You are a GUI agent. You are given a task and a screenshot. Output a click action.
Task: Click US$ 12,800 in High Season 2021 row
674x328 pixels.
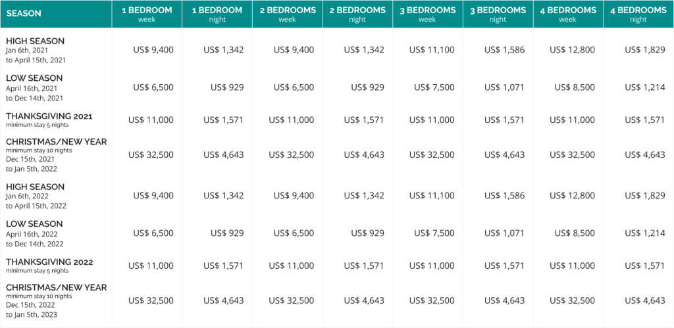[x=572, y=50]
